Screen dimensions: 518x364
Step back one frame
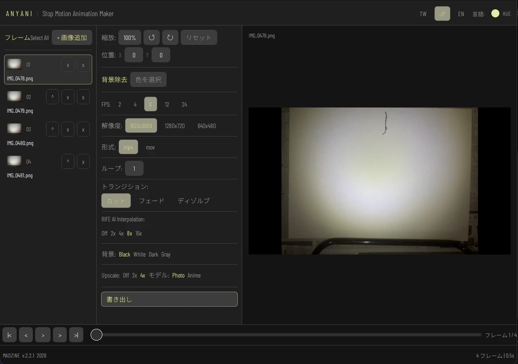(26, 335)
